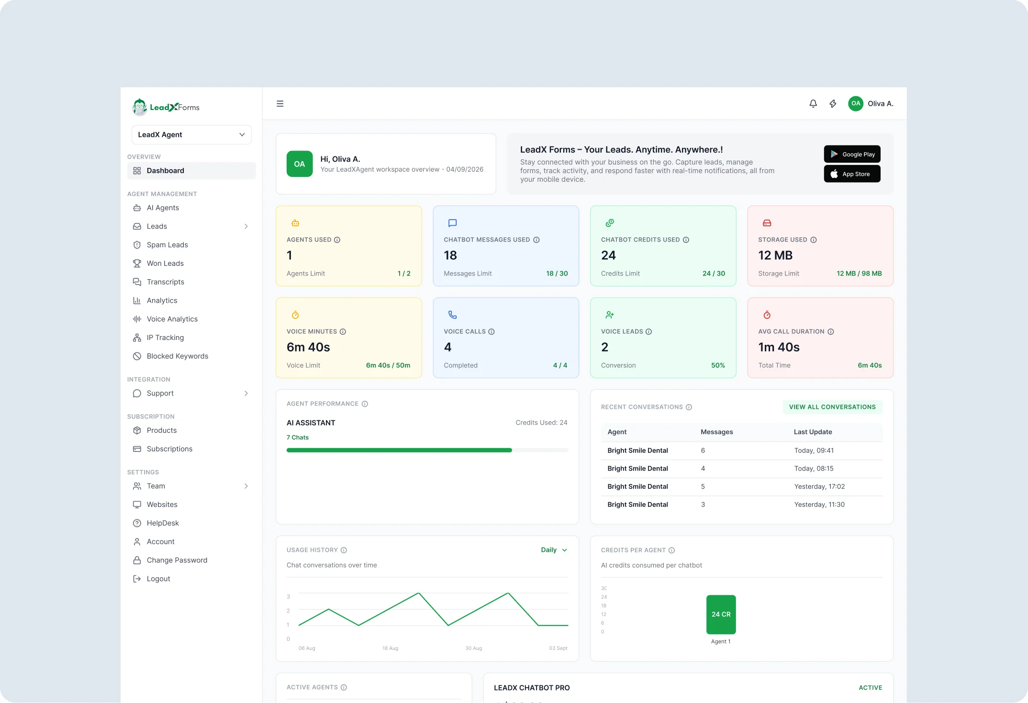Click the Google Play download button
Image resolution: width=1028 pixels, height=703 pixels.
[x=852, y=154]
